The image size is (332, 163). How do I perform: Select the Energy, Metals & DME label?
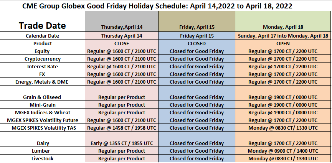pos(42,82)
